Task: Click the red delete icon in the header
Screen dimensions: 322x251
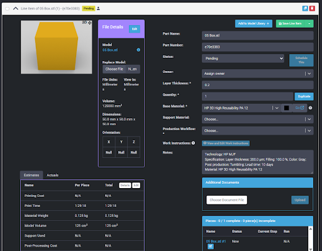Action: 312,8
